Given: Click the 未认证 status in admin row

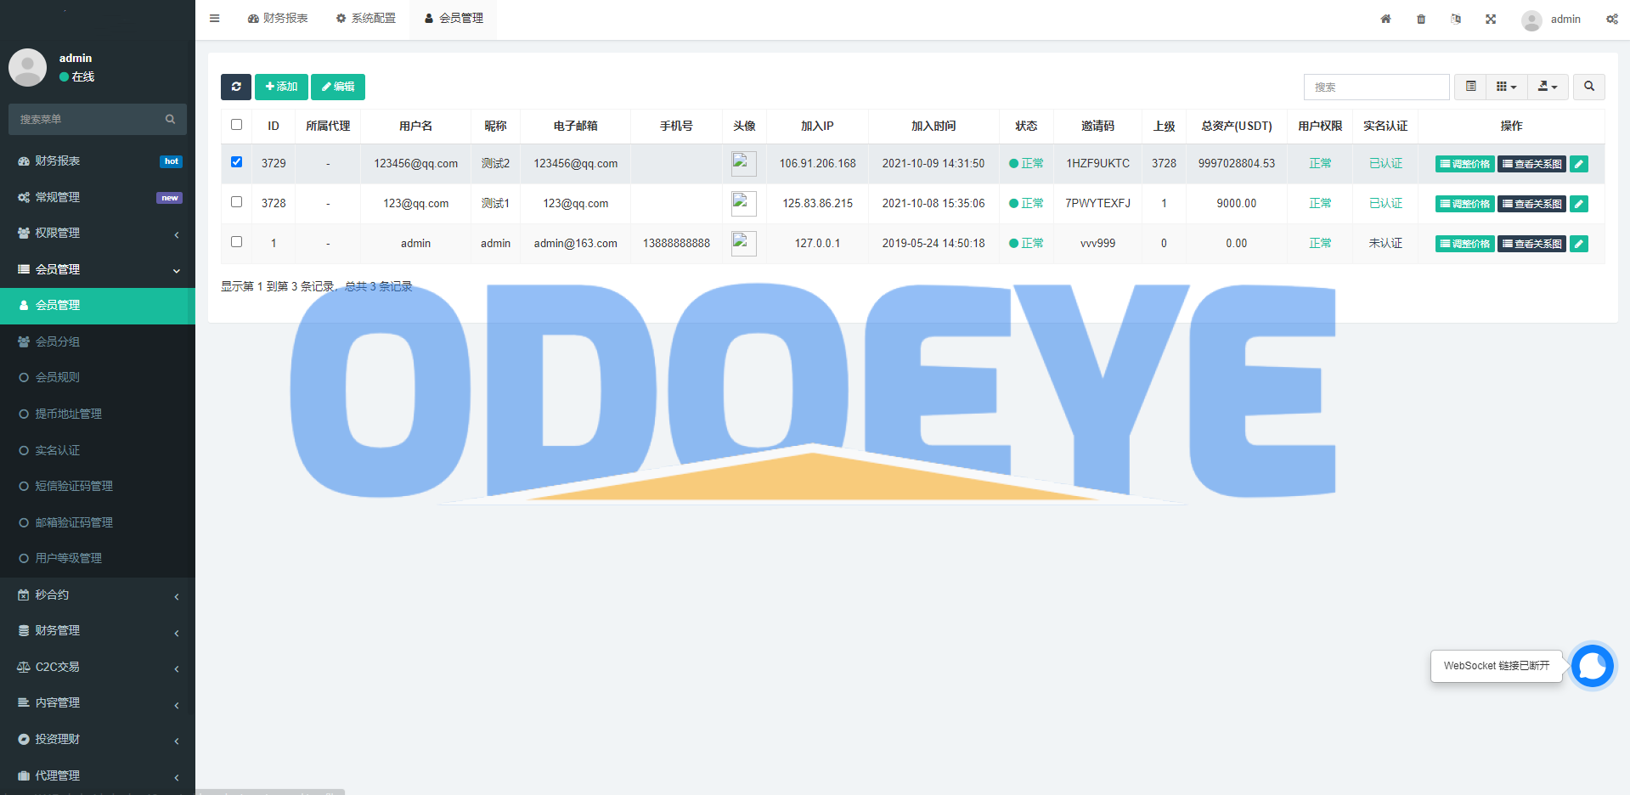Looking at the screenshot, I should click(1385, 243).
